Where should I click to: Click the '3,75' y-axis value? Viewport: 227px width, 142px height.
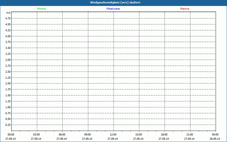point(8,42)
